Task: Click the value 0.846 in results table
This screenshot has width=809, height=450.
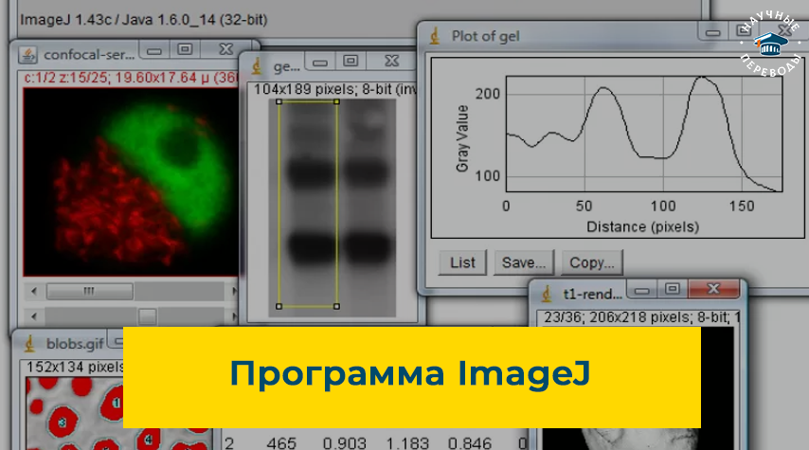Action: pos(470,443)
